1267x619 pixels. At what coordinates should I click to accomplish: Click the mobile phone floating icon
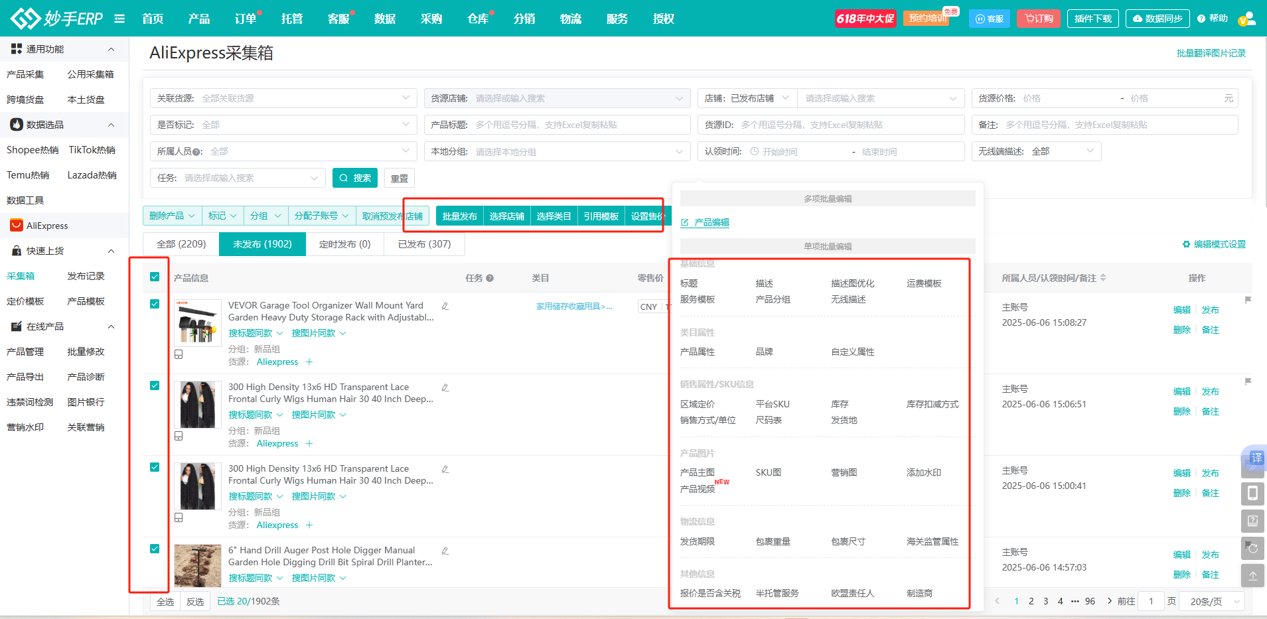(x=1252, y=494)
